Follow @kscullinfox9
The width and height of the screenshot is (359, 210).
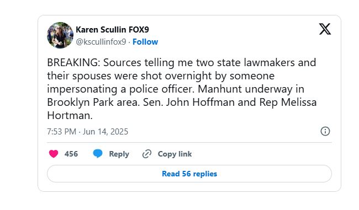pos(145,42)
